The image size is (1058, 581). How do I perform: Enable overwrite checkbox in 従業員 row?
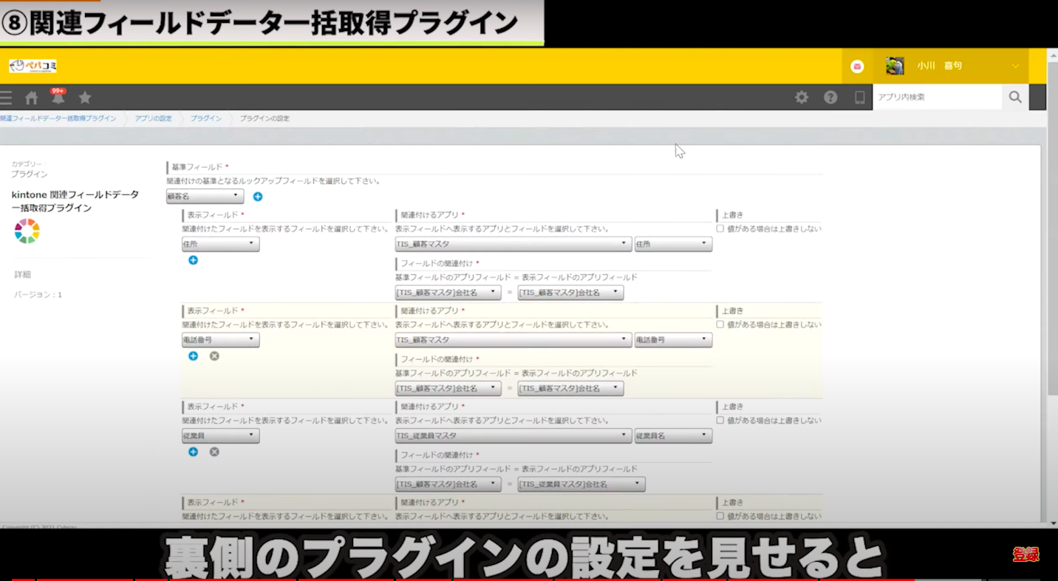point(720,421)
